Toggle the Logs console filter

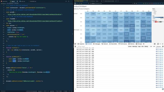(x=139, y=47)
